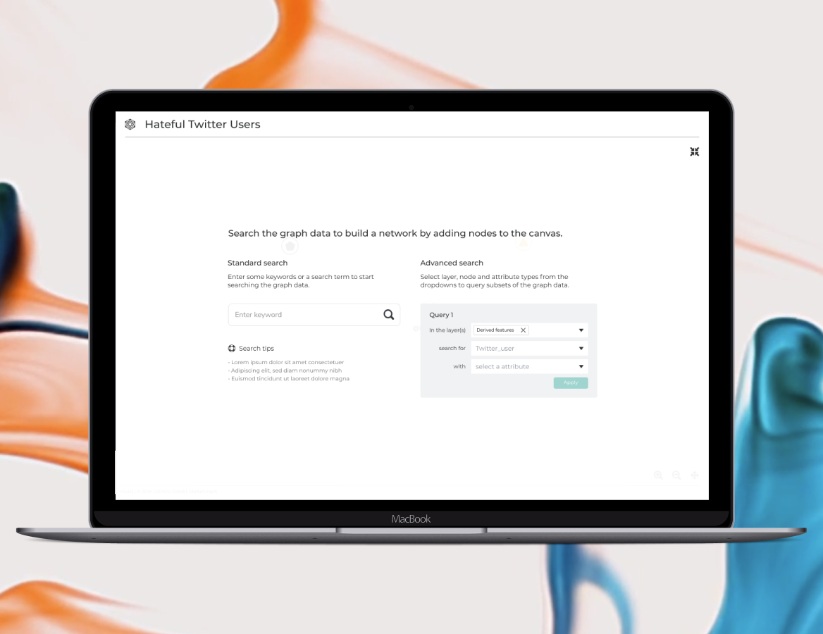Image resolution: width=823 pixels, height=634 pixels.
Task: Click the faded zoom out icon
Action: click(676, 475)
